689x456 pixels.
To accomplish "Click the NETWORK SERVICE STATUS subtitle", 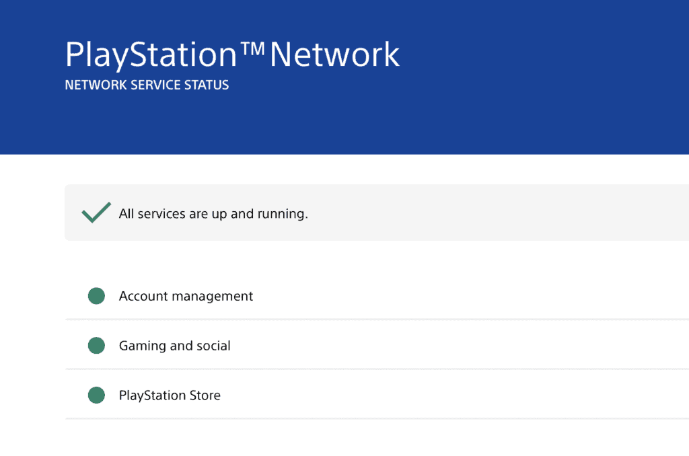I will (x=147, y=85).
